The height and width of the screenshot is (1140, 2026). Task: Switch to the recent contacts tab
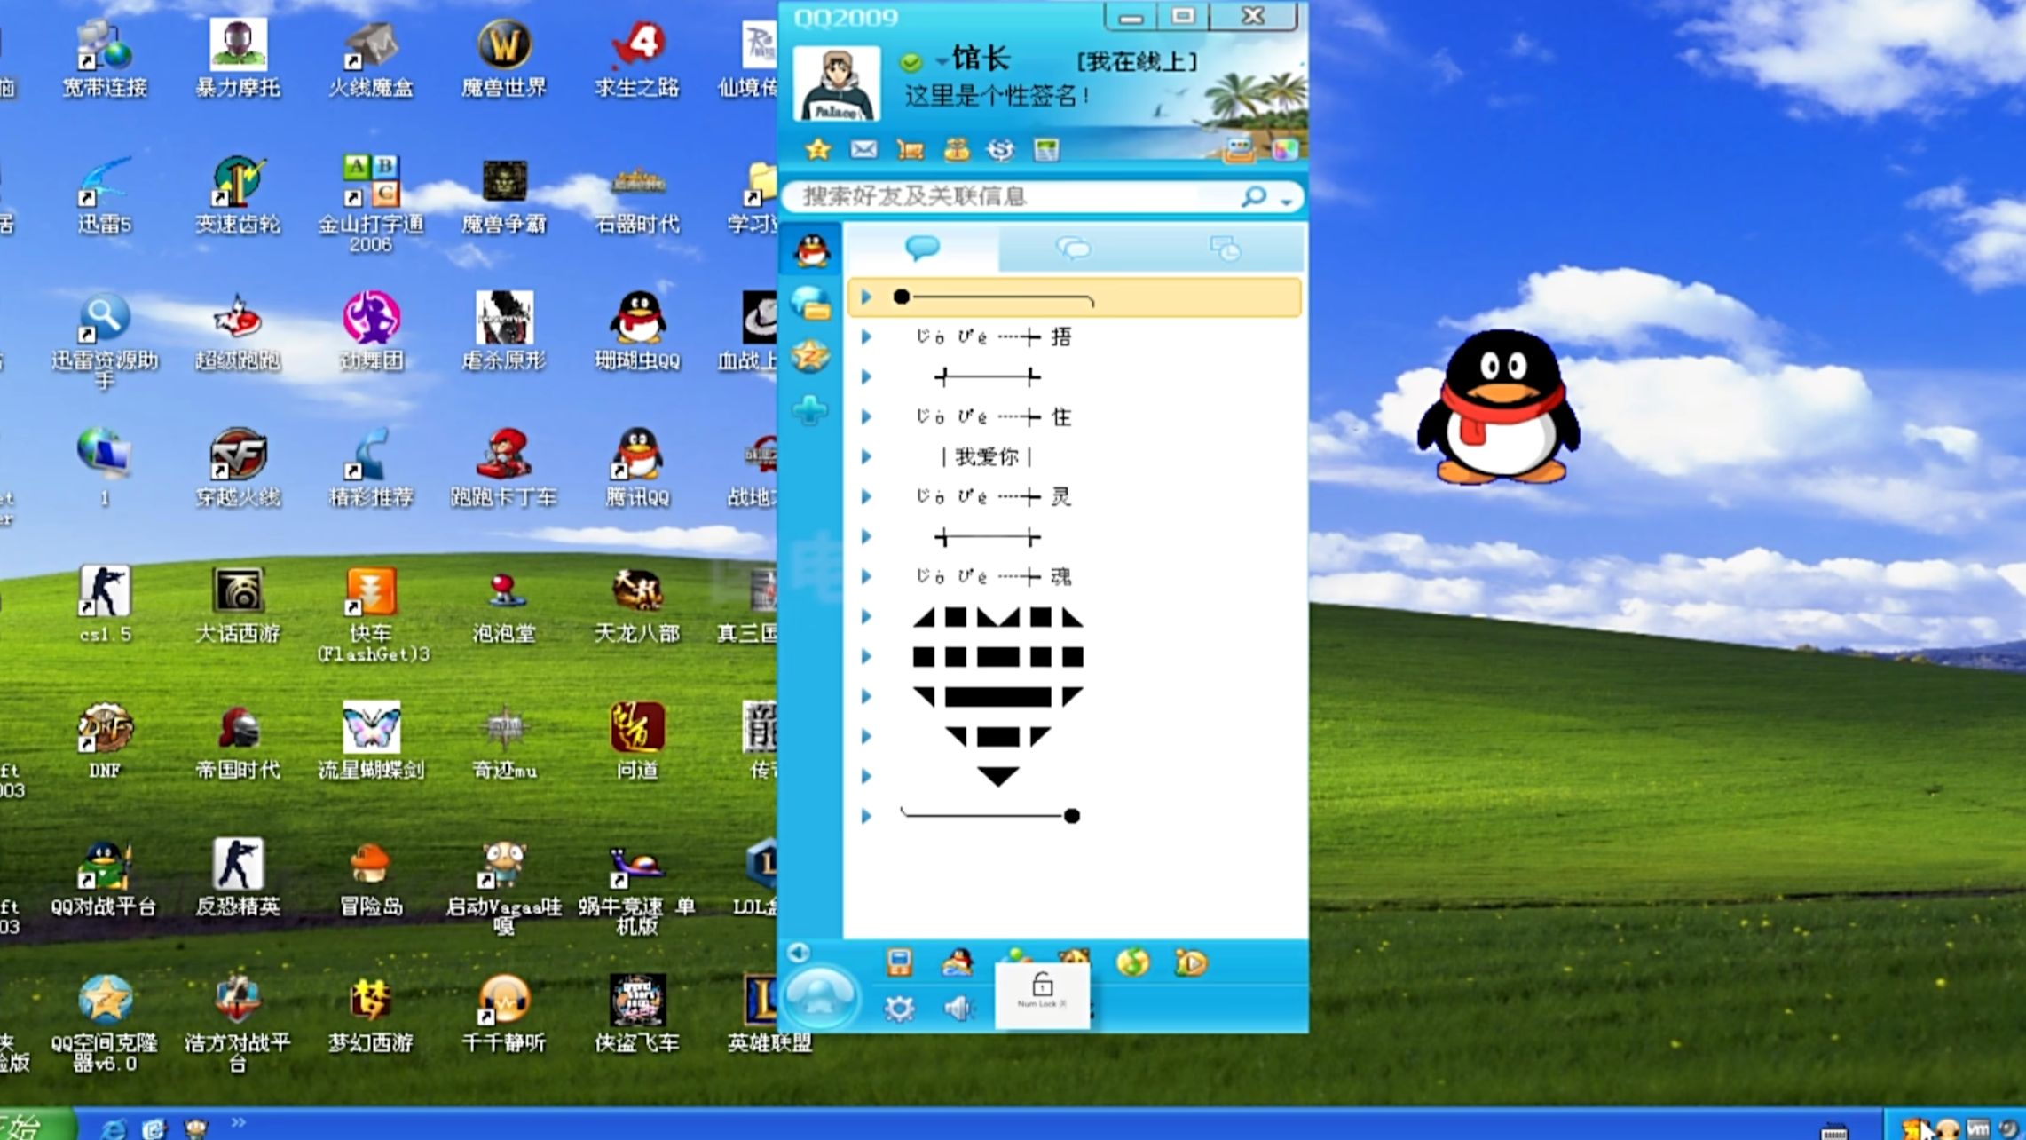[x=1226, y=249]
